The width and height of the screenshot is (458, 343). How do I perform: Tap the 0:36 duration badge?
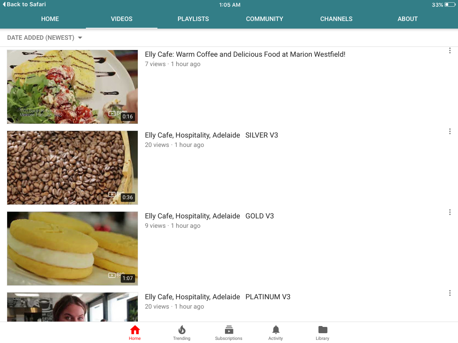point(127,197)
